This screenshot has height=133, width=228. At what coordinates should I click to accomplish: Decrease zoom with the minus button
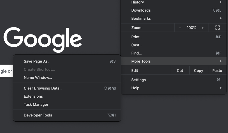click(180, 28)
